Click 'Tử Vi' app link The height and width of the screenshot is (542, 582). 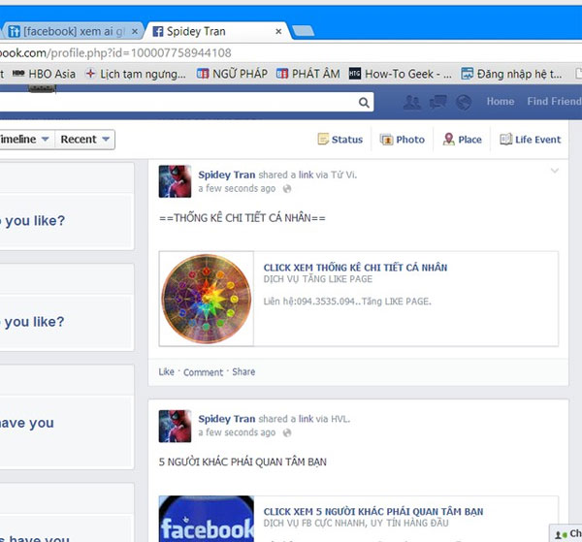click(343, 175)
